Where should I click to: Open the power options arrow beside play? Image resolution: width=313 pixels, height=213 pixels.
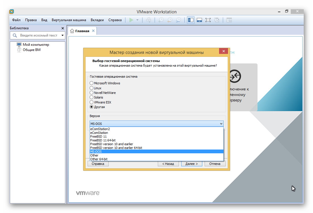[138, 20]
